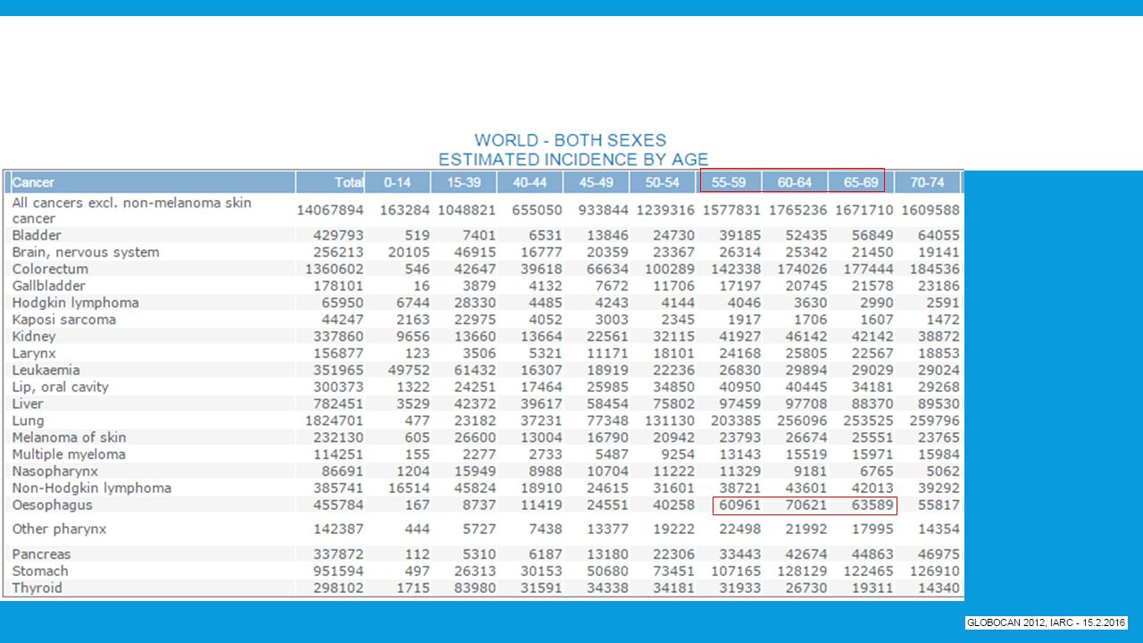Click the Brain, nervous system row label
The image size is (1143, 643).
pyautogui.click(x=86, y=253)
